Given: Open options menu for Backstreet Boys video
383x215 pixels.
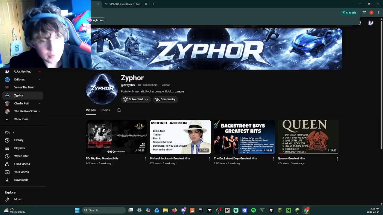Looking at the screenshot, I should [x=273, y=159].
